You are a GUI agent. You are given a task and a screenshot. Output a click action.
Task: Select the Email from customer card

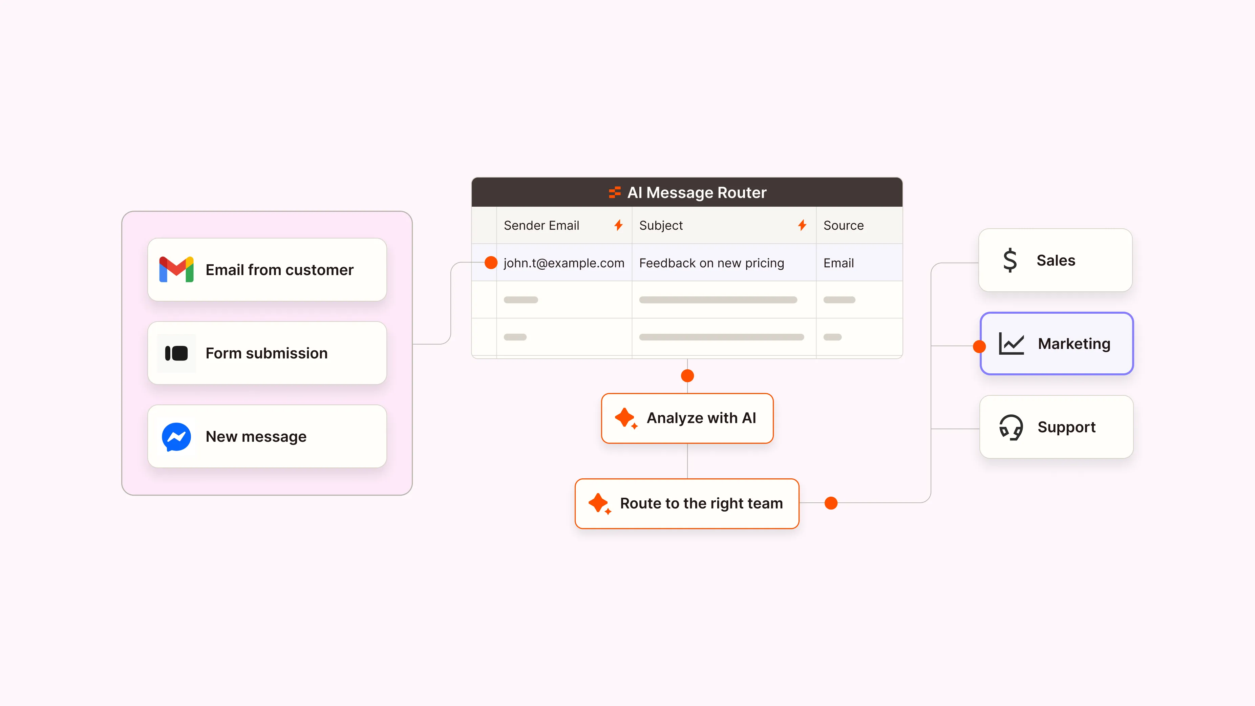(x=267, y=269)
